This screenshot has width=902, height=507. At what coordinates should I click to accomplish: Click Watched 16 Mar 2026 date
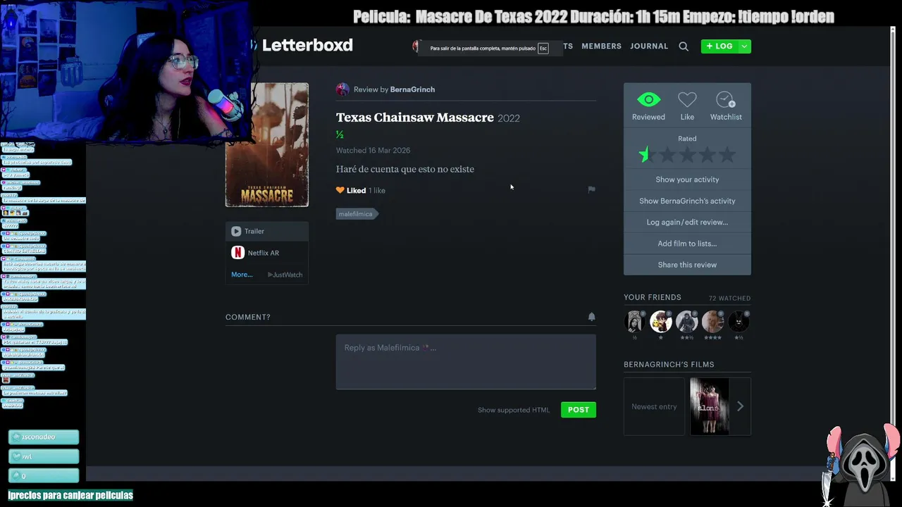[x=373, y=151]
